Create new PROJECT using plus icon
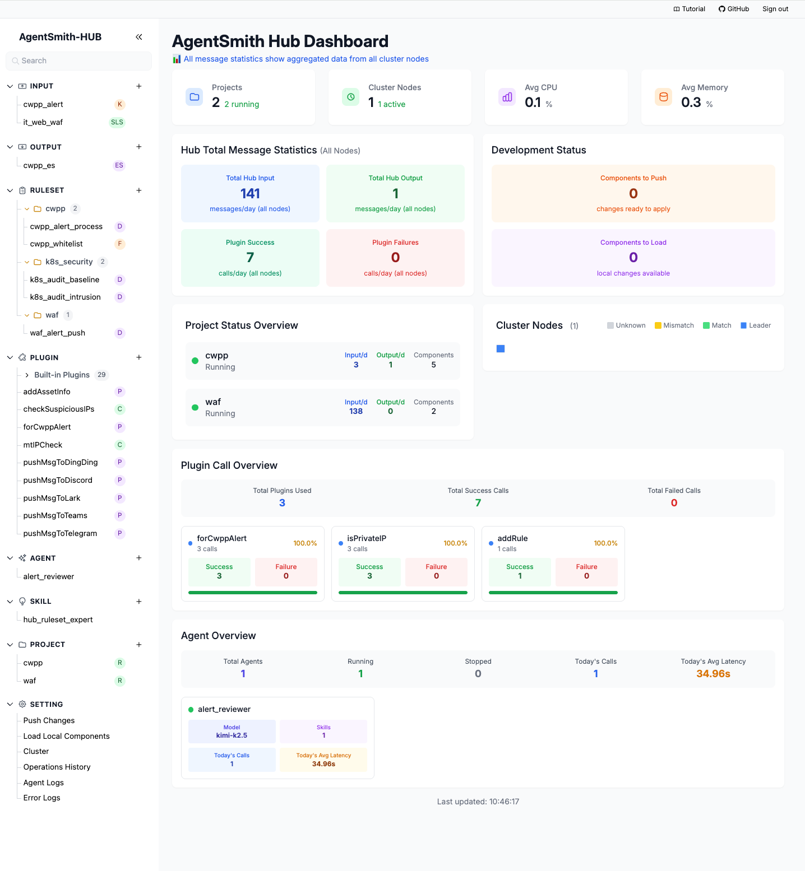The image size is (805, 871). (x=139, y=645)
